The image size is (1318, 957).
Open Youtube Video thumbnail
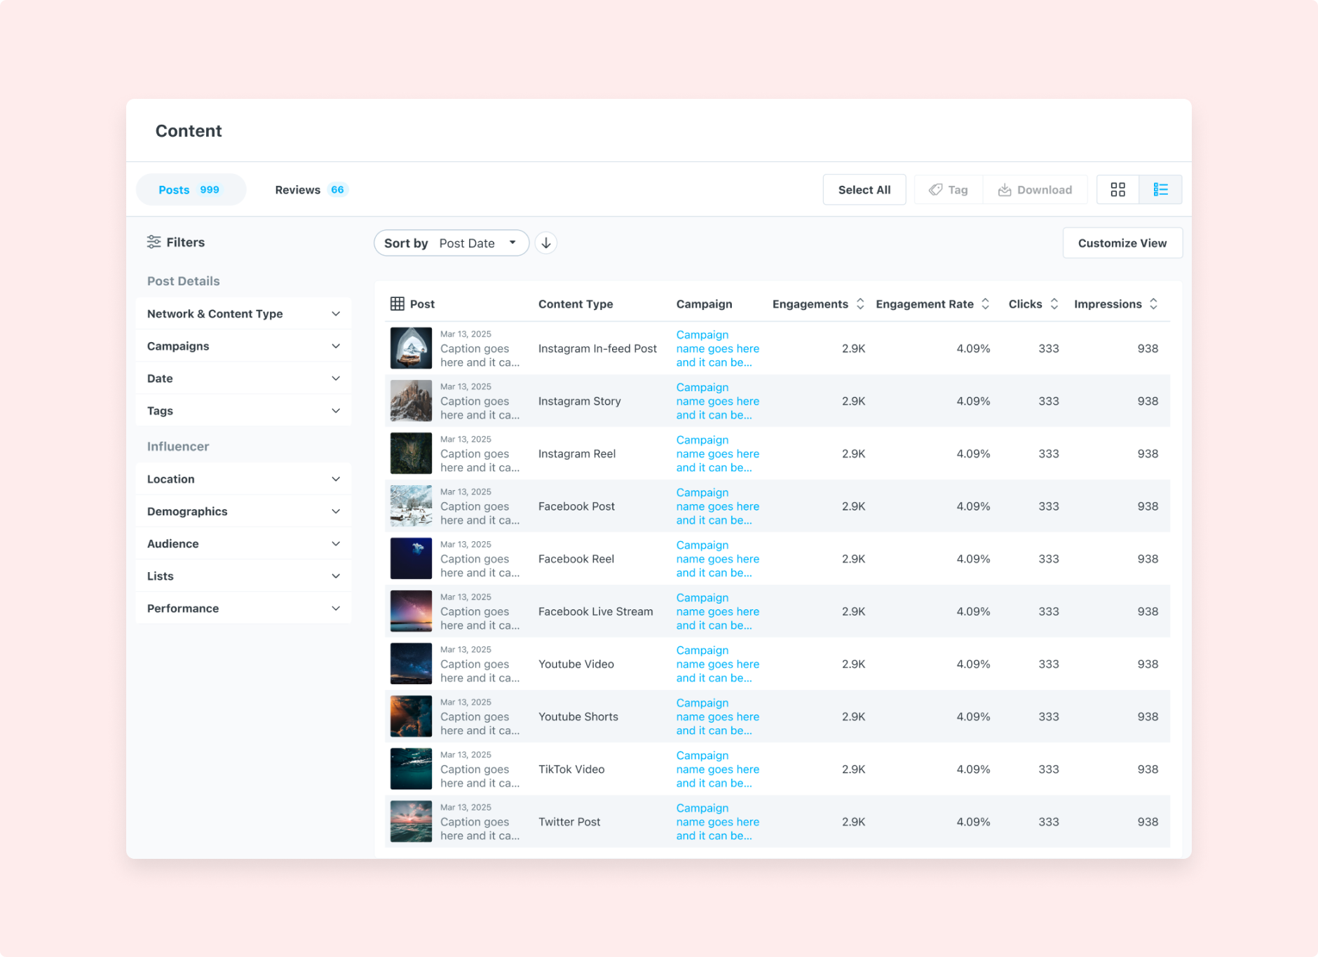tap(411, 663)
